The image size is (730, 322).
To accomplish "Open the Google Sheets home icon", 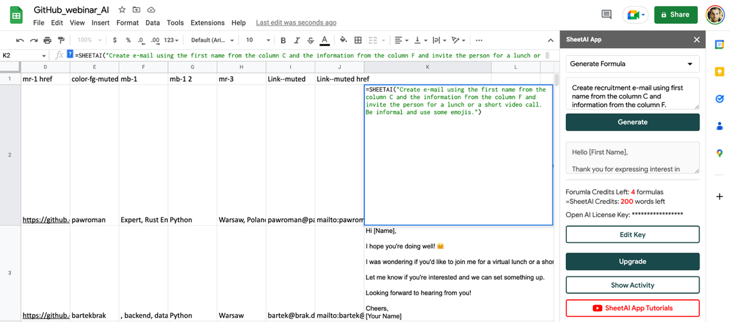I will tap(16, 15).
